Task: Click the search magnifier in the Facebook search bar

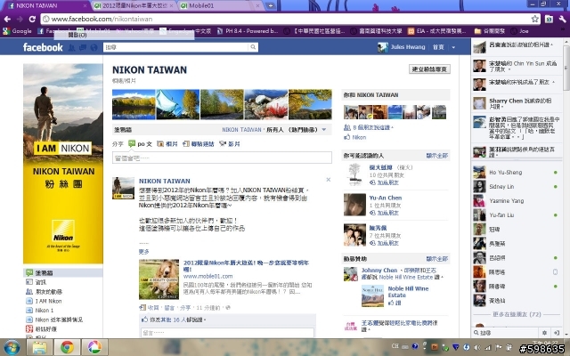Action: [253, 47]
